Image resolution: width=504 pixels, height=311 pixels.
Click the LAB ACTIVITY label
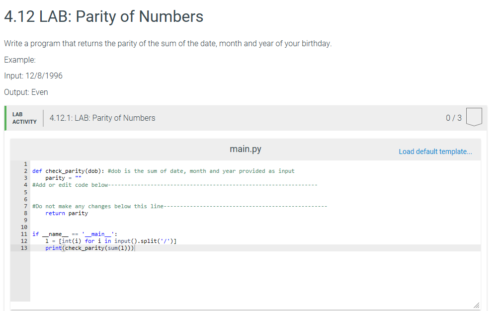click(x=24, y=118)
